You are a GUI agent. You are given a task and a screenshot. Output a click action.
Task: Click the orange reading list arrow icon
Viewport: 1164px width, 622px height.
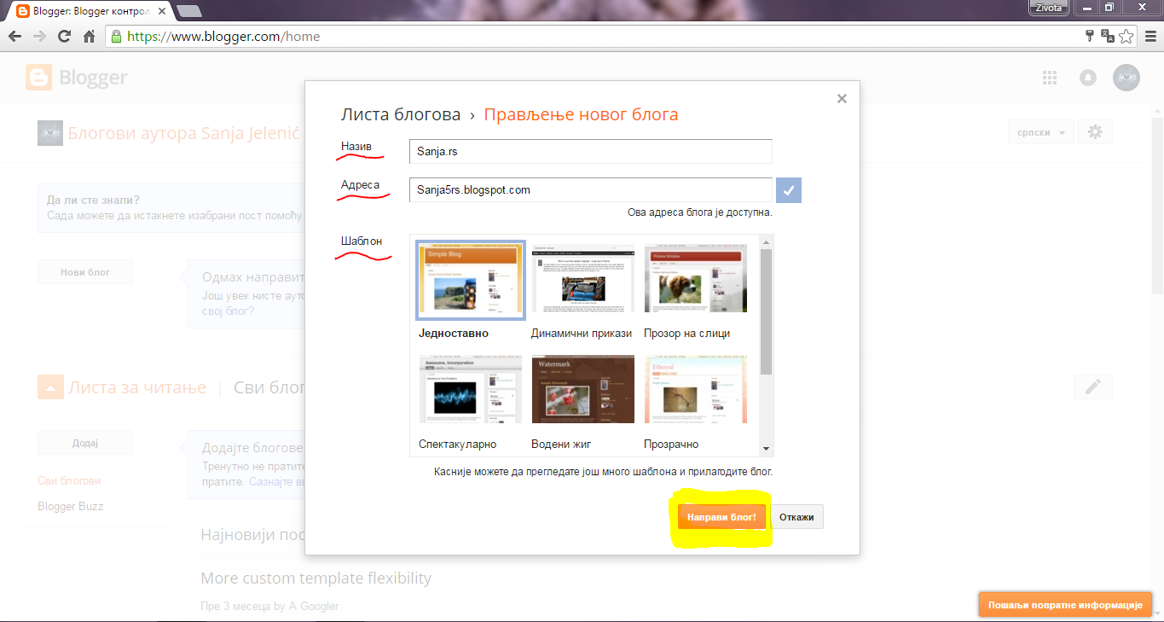50,387
